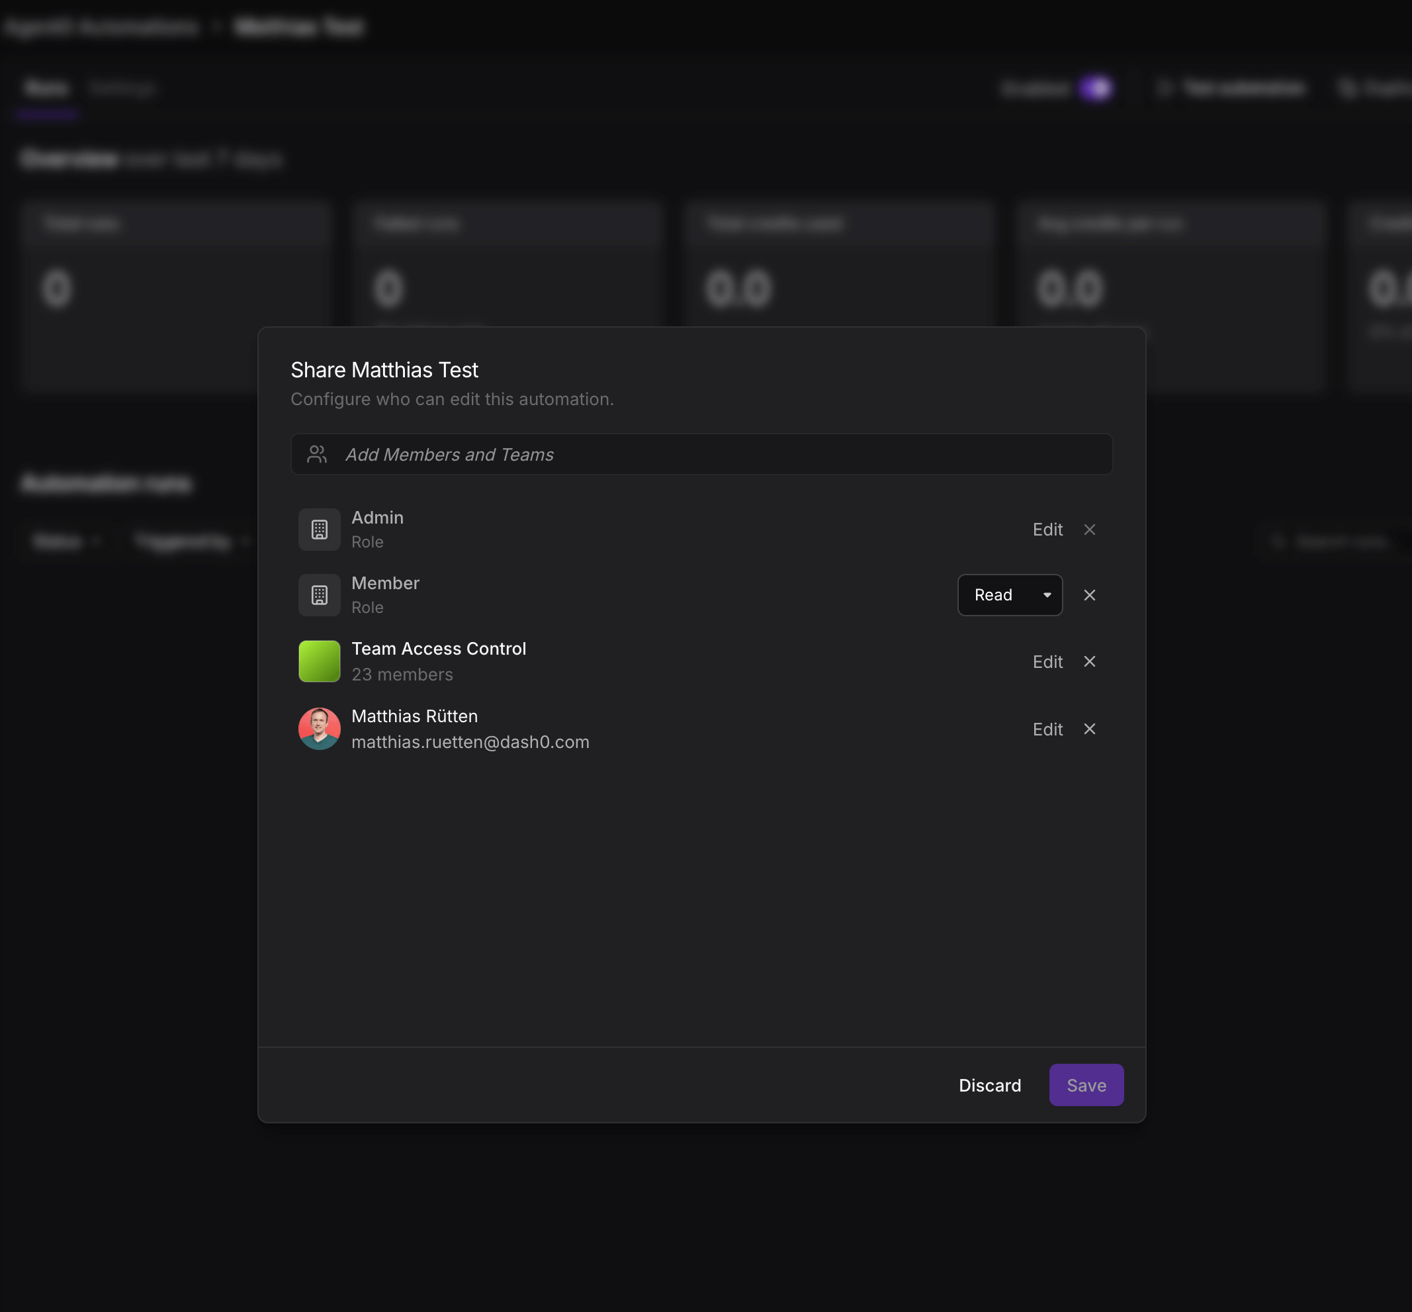
Task: Open the Read permission dropdown for Member
Action: click(1010, 595)
